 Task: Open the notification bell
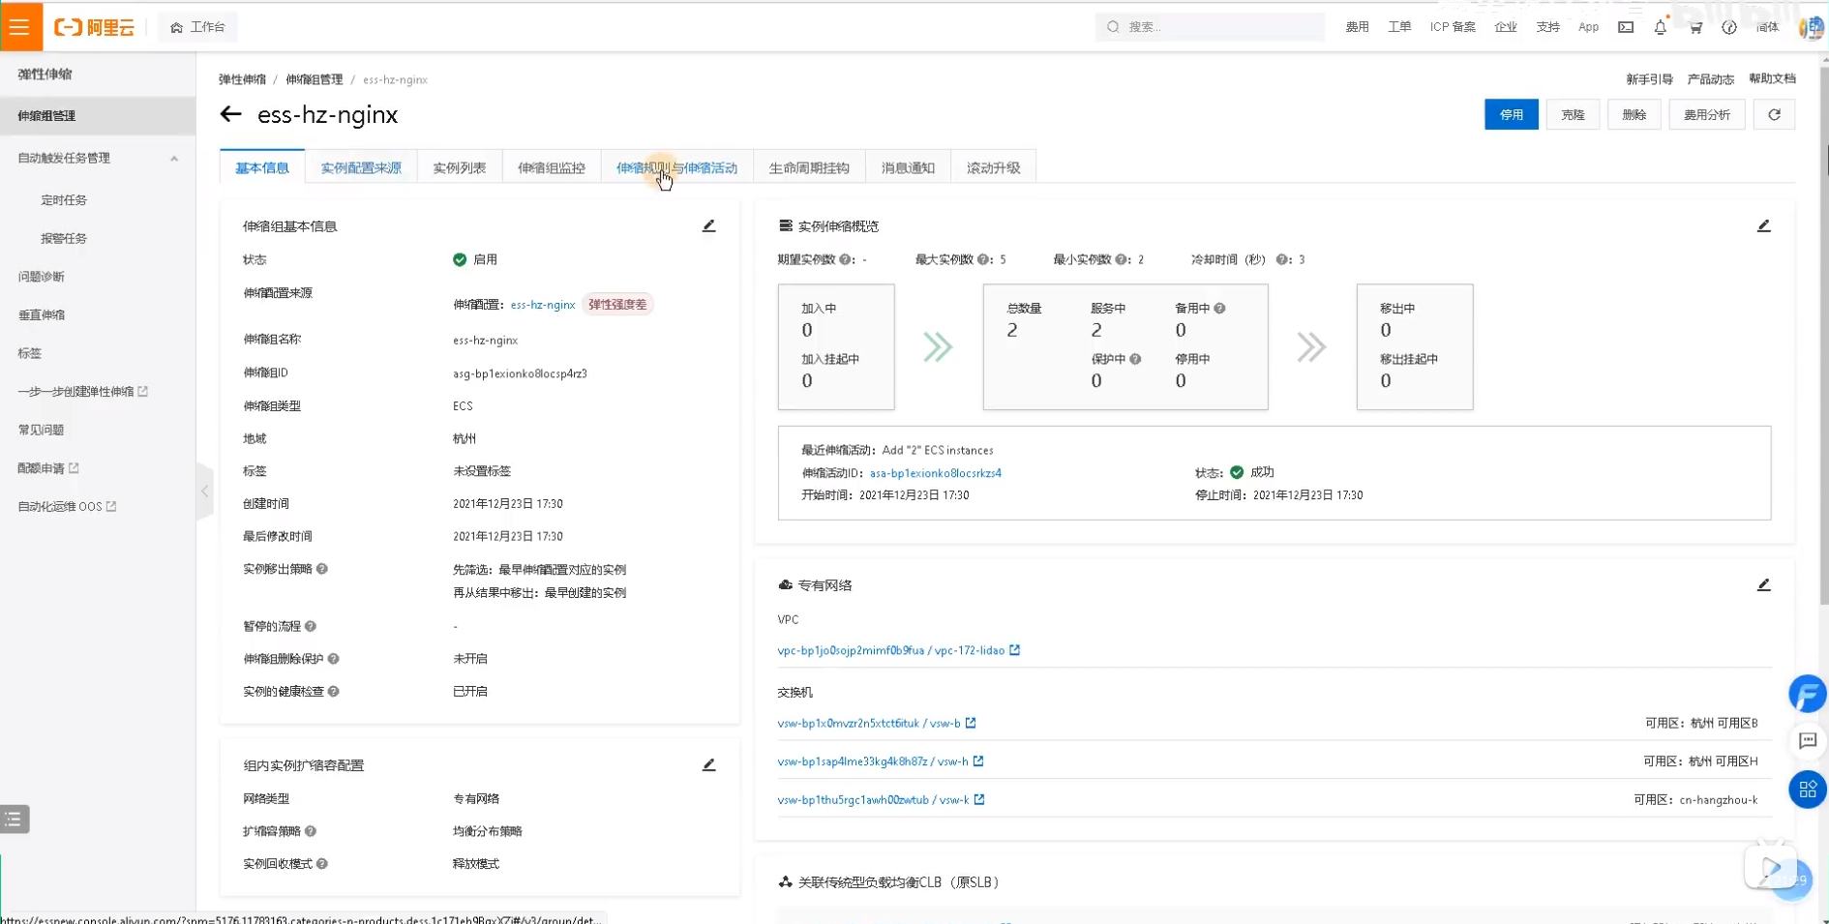click(1660, 27)
